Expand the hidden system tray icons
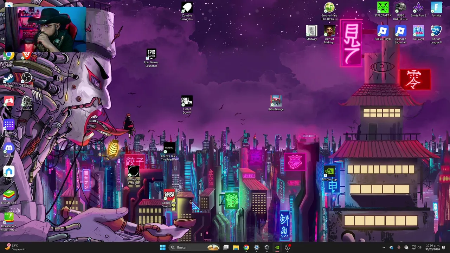The width and height of the screenshot is (450, 253). point(384,247)
